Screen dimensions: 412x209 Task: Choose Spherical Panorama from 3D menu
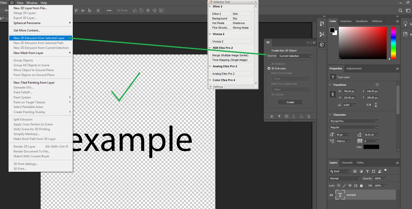pyautogui.click(x=41, y=23)
